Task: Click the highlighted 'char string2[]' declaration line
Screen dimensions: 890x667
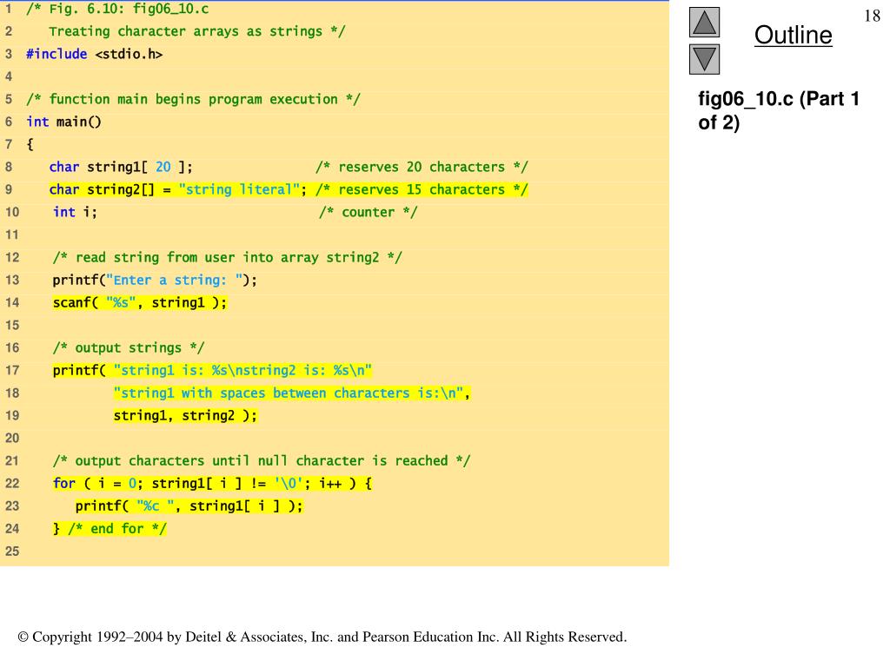Action: [289, 189]
